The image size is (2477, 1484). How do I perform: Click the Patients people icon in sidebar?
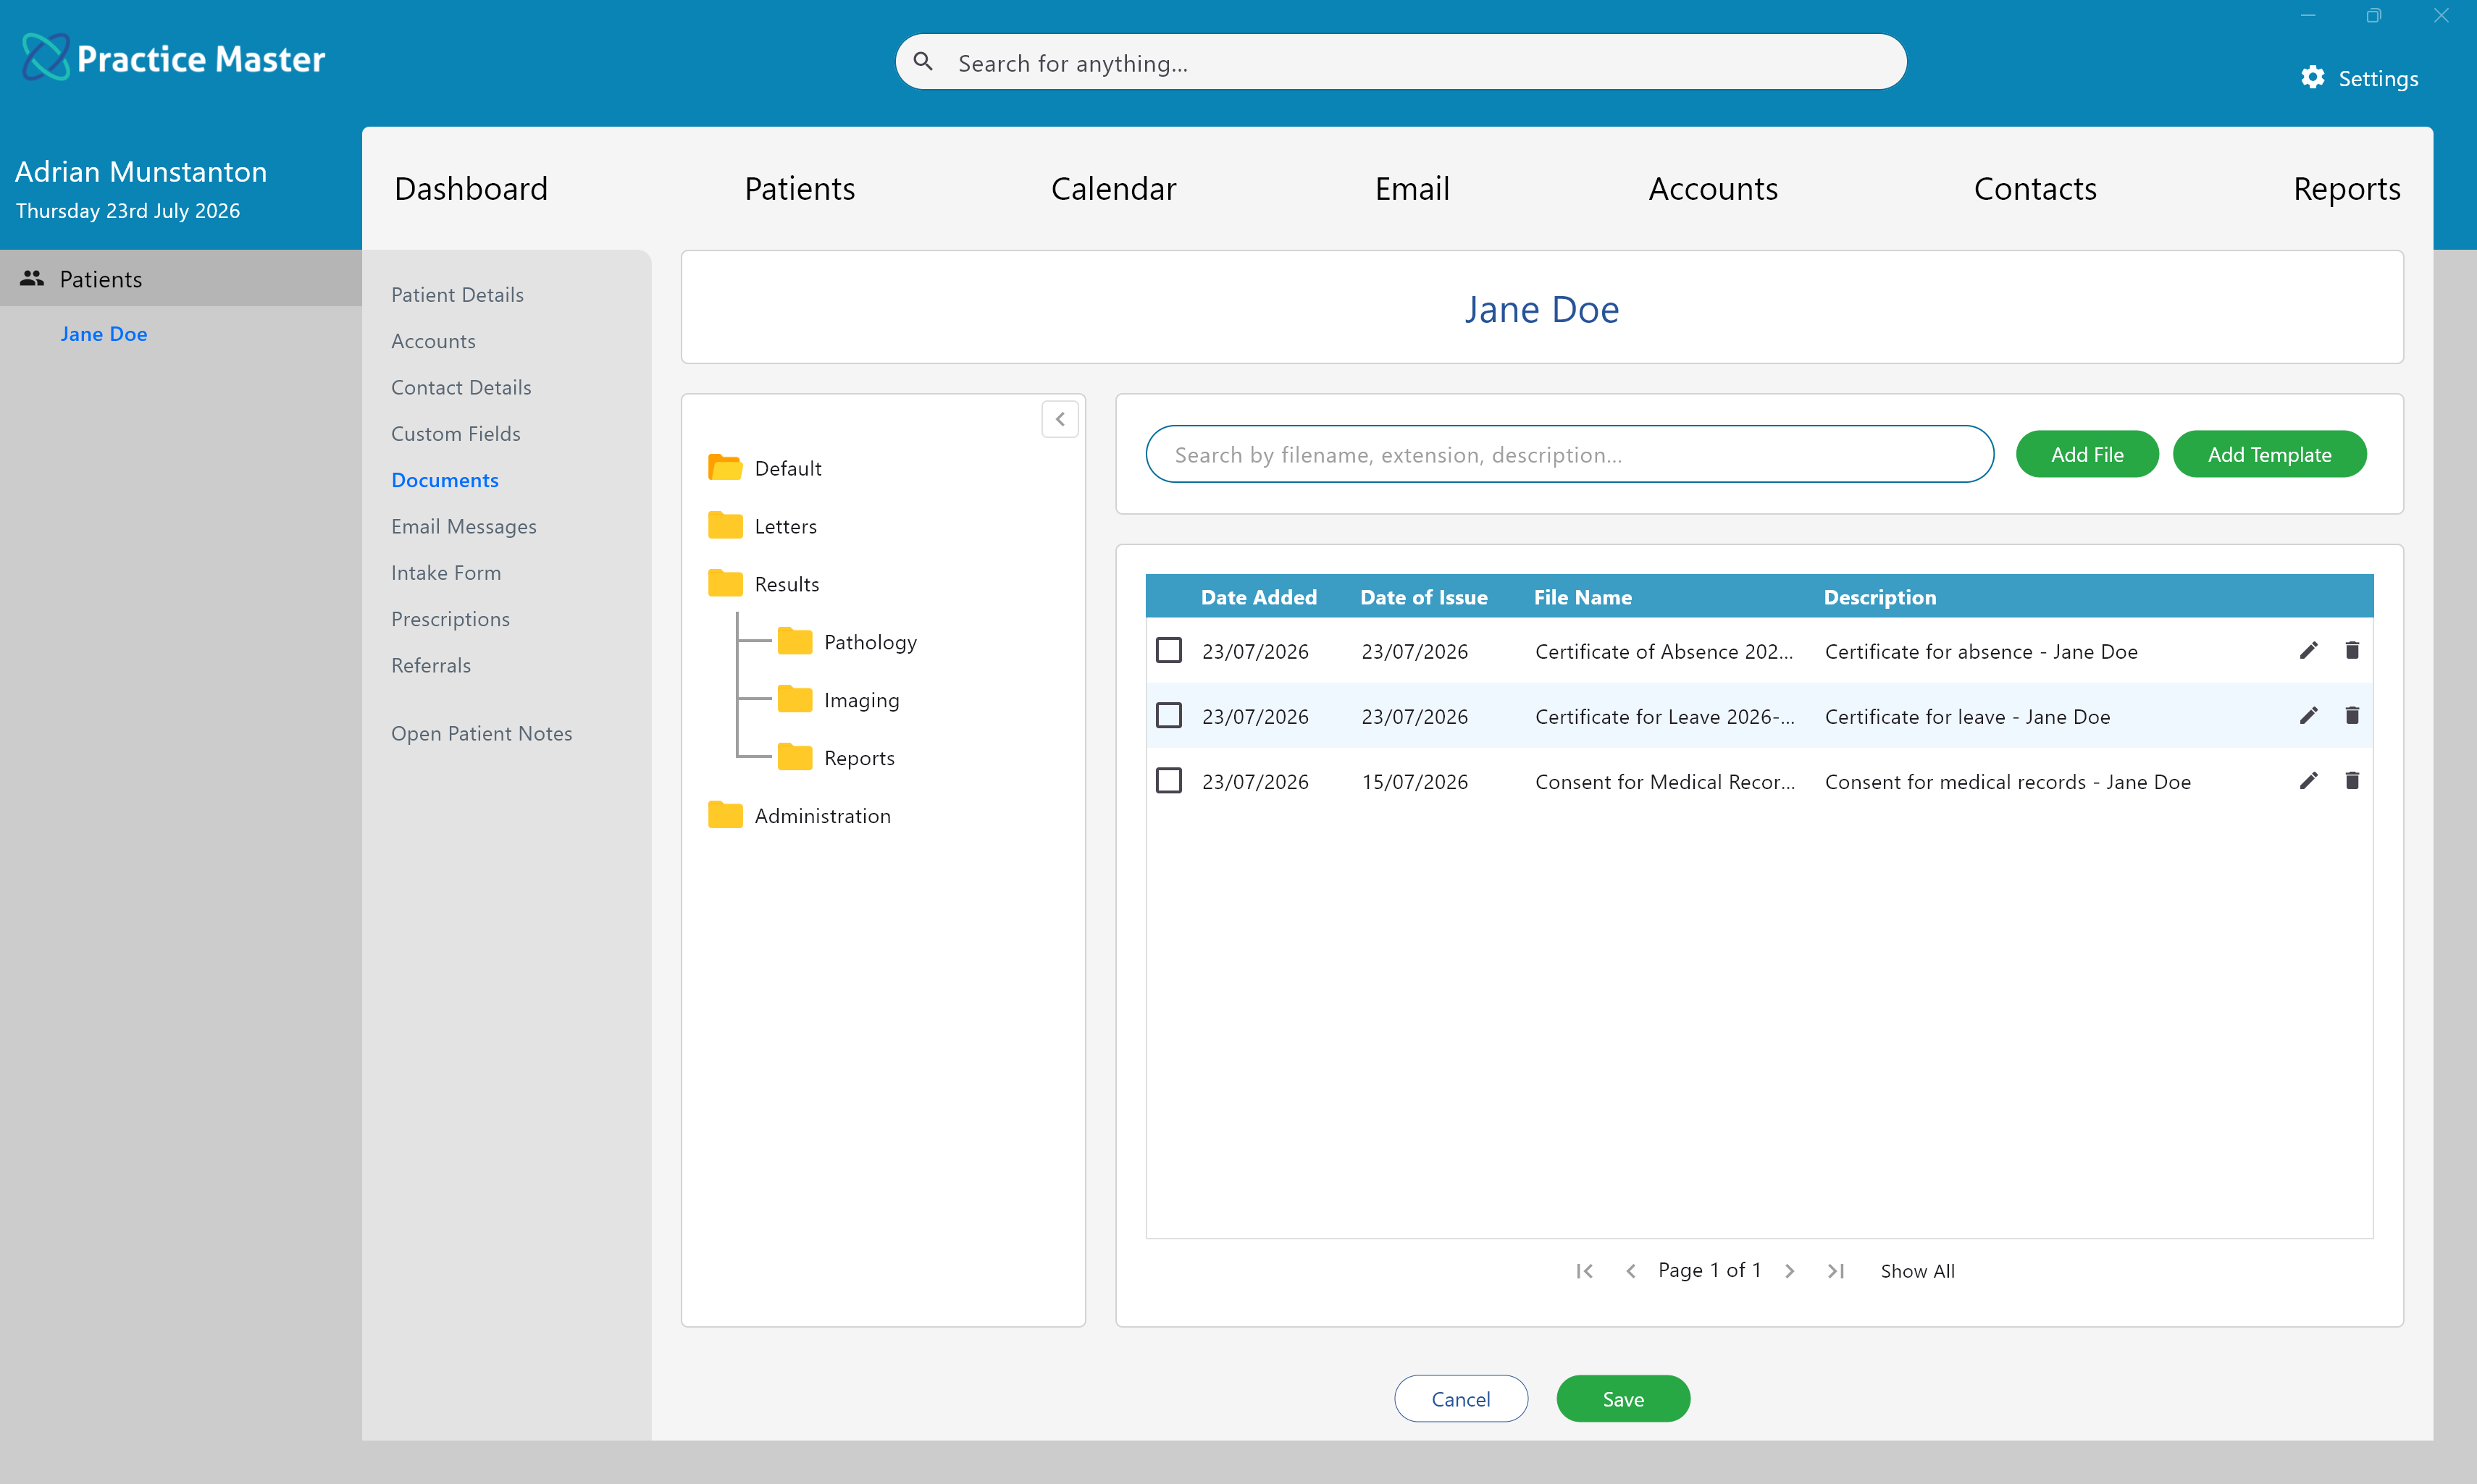(x=32, y=278)
